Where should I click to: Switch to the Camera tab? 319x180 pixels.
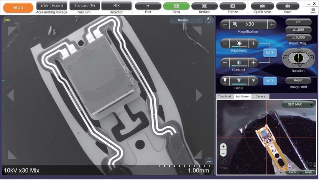[x=260, y=96]
